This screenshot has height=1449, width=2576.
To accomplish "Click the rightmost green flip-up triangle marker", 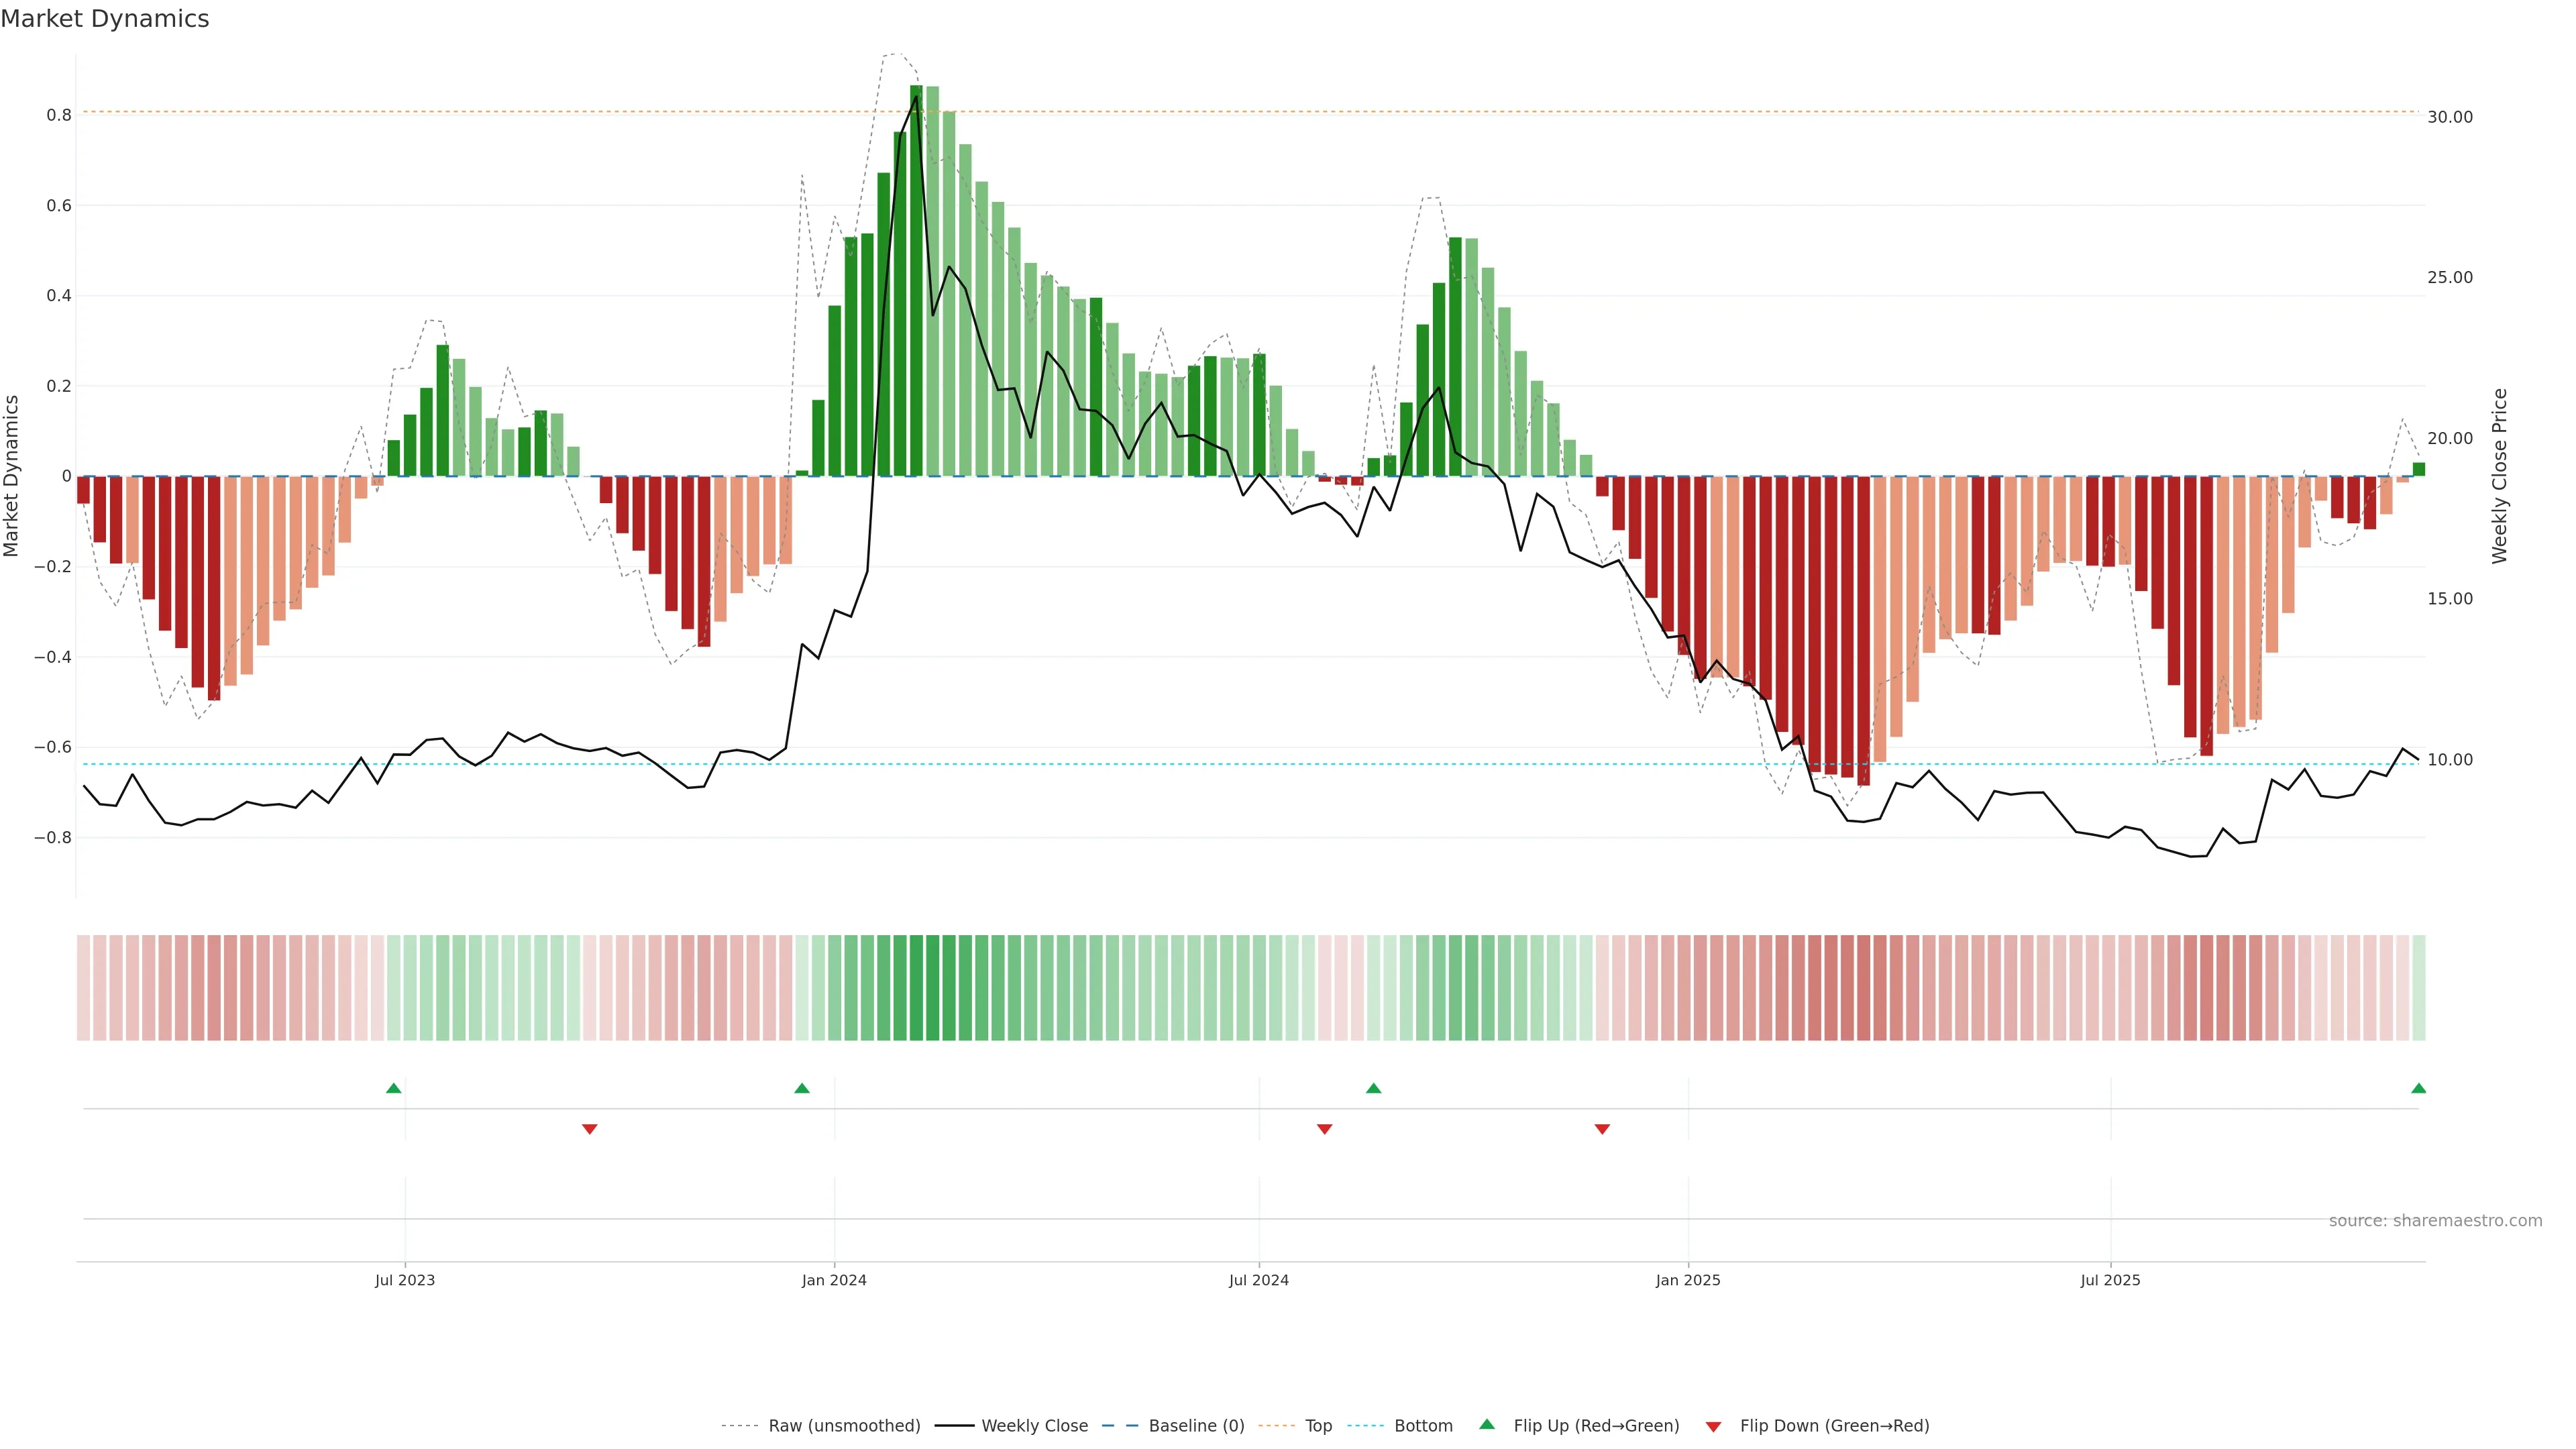I will pos(2418,1088).
